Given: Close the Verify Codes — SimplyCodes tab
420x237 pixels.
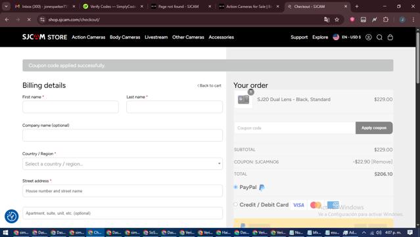Looking at the screenshot, I should pos(142,7).
